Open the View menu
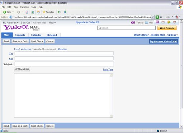Viewport: 184px width, 133px height. pyautogui.click(x=15, y=7)
